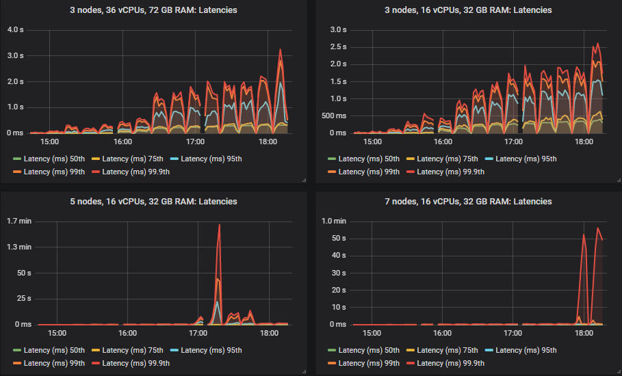
Task: Click orange 99th line icon in 3 nodes, 16 vCPUs legend
Action: 332,172
